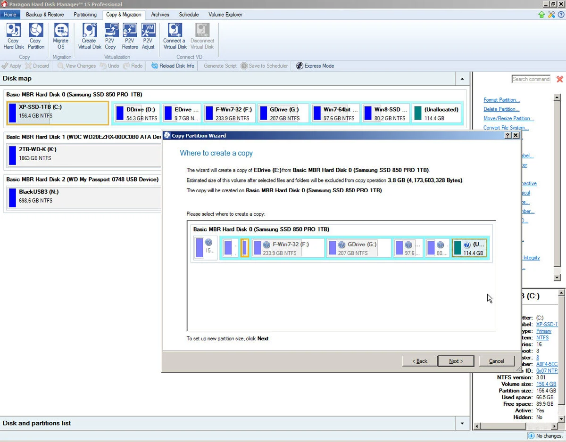Click the Search commands input field
Image resolution: width=566 pixels, height=442 pixels.
tap(531, 79)
